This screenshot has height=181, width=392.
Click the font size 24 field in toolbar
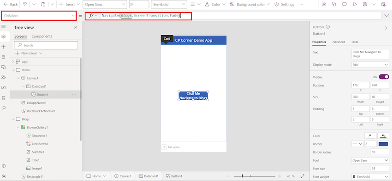(x=139, y=5)
